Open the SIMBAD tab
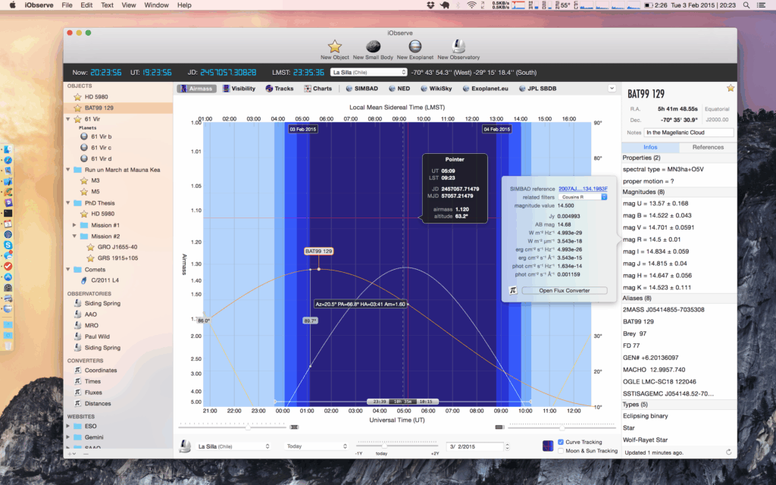 (x=361, y=89)
